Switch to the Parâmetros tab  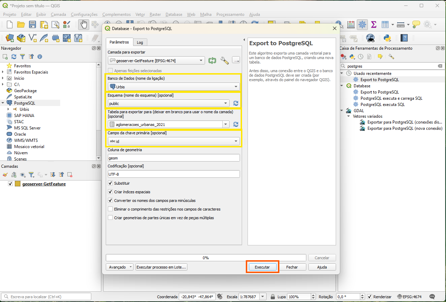click(x=119, y=42)
